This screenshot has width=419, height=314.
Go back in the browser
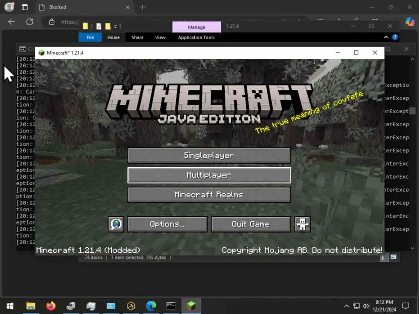point(11,22)
